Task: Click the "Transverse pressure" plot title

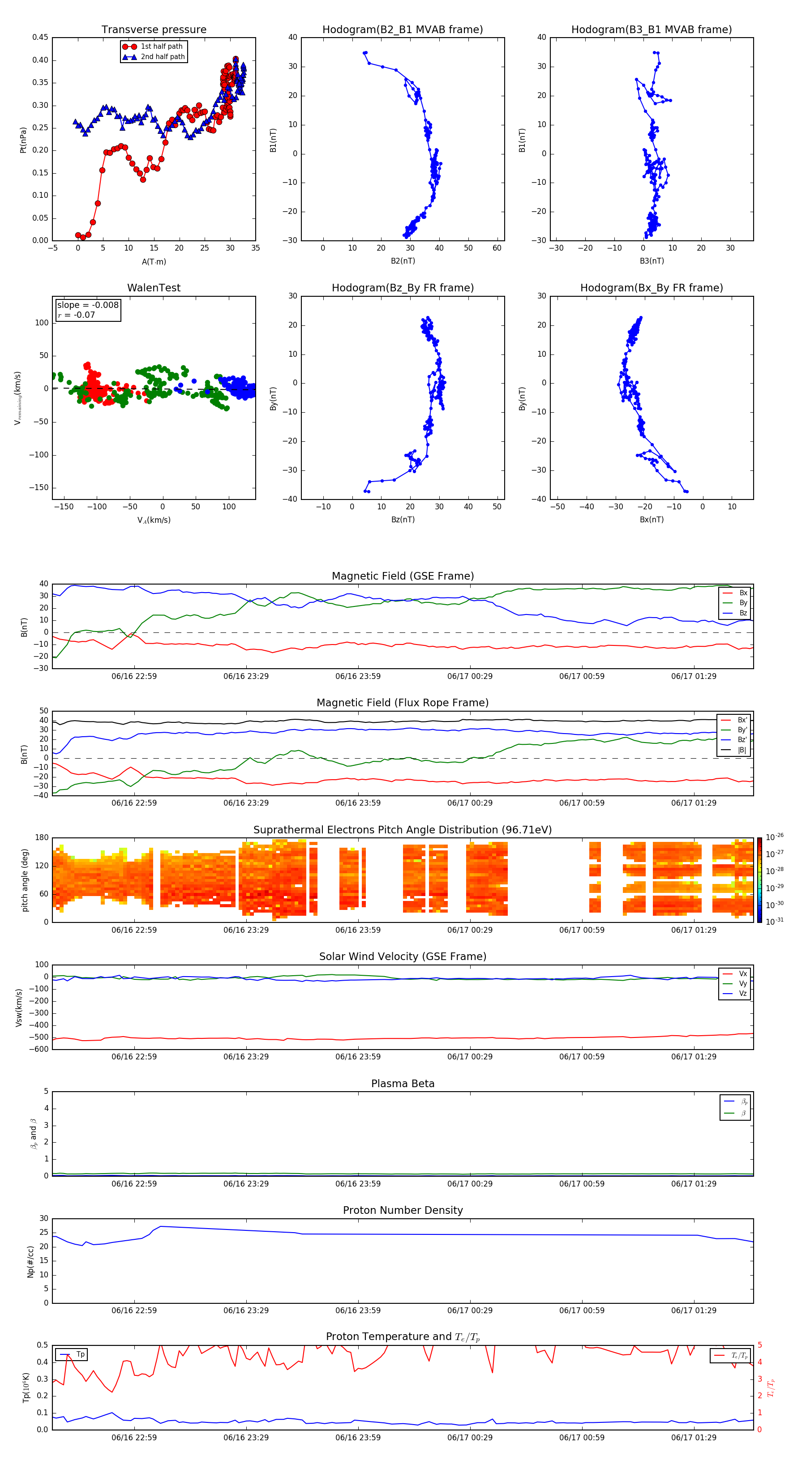Action: click(154, 30)
